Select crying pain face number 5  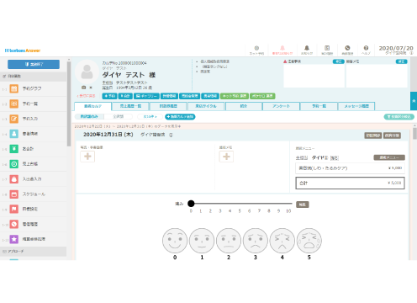tap(309, 241)
